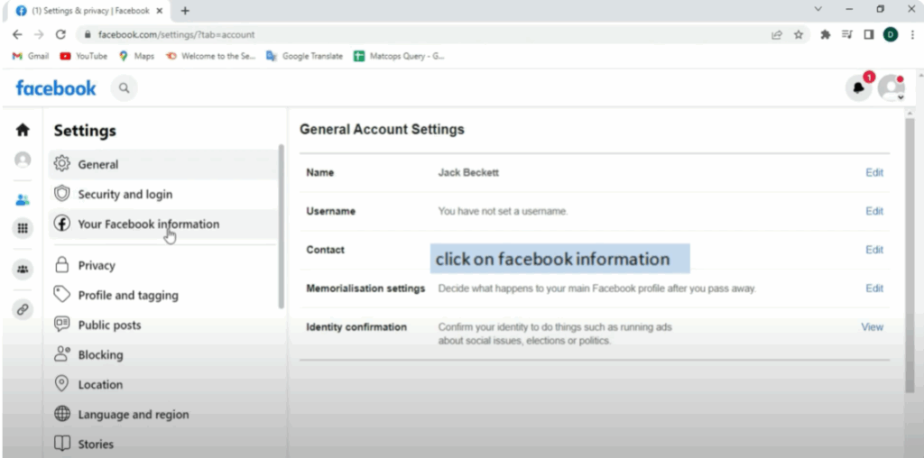Open Matcops Query bookmark

[x=399, y=57]
